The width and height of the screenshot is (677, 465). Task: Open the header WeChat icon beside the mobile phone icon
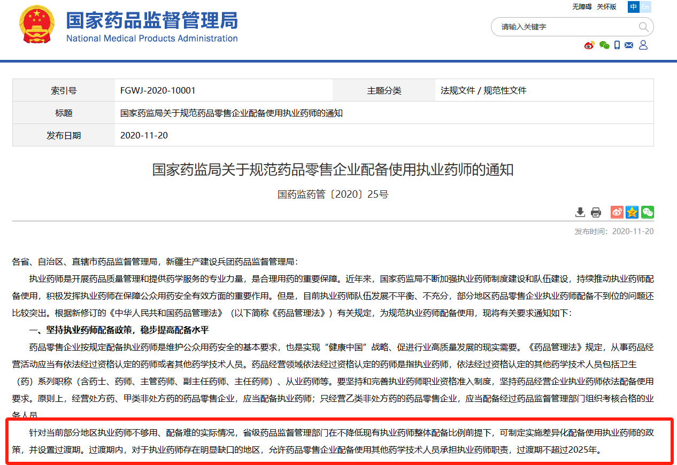pyautogui.click(x=604, y=45)
